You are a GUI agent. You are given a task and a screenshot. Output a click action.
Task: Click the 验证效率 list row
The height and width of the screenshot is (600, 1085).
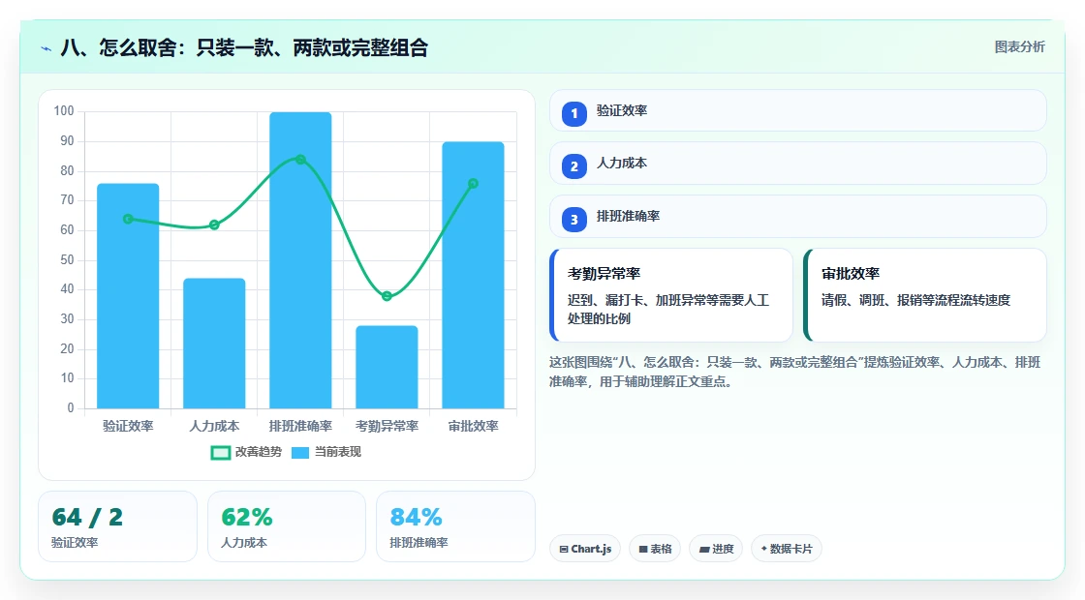coord(798,110)
